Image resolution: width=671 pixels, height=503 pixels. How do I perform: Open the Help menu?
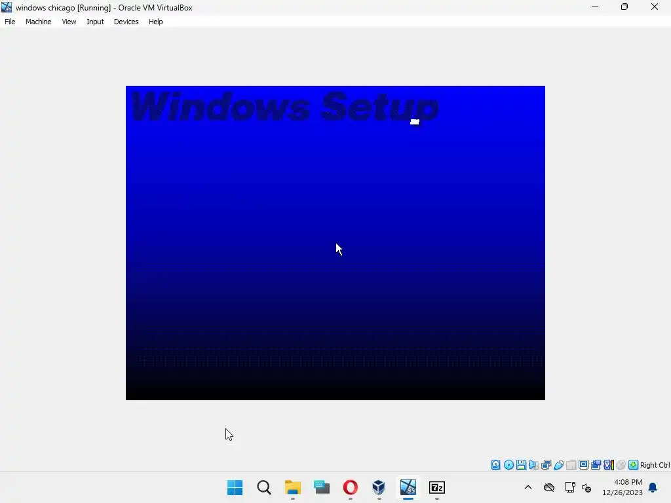click(x=156, y=22)
